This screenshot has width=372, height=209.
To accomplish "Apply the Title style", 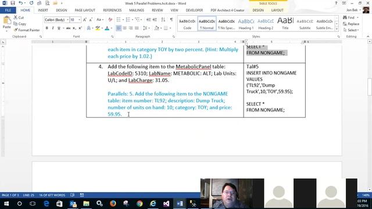I will coord(285,24).
